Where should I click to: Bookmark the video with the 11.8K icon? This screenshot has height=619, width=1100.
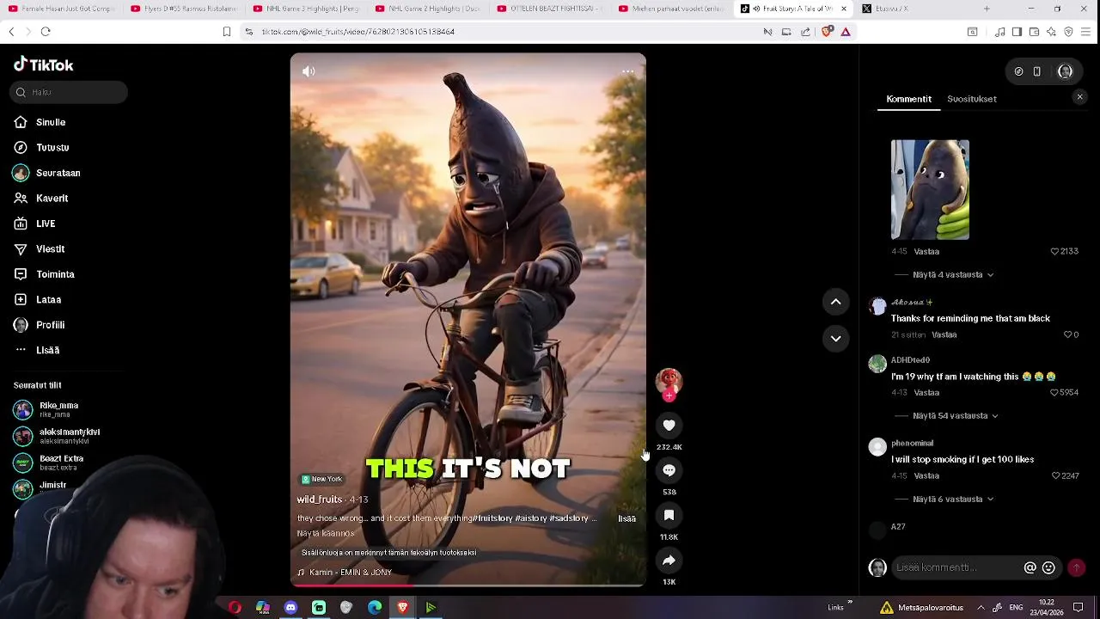pyautogui.click(x=669, y=515)
